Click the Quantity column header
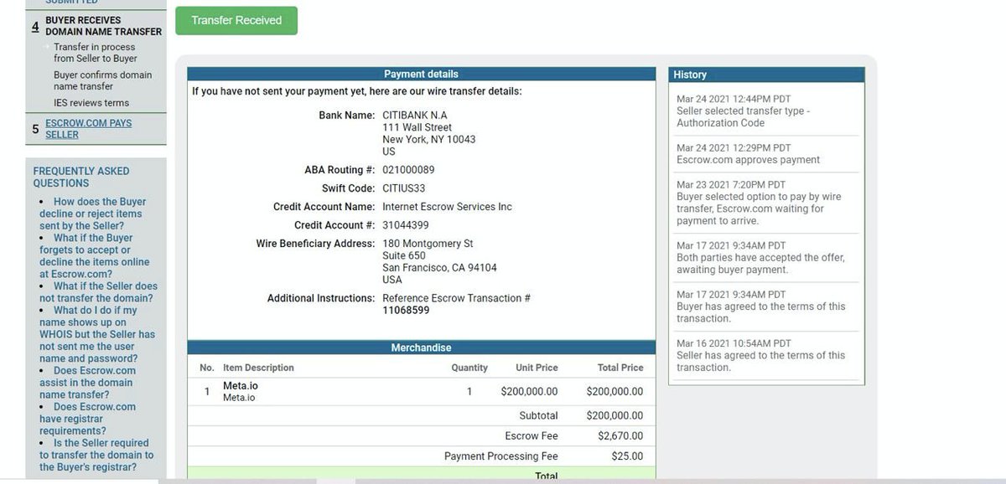The height and width of the screenshot is (484, 1006). 469,368
